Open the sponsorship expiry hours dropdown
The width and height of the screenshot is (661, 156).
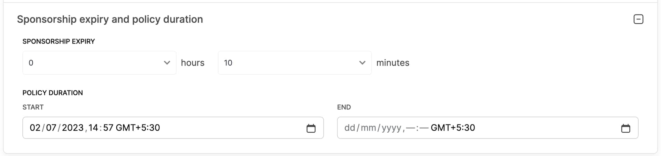pyautogui.click(x=99, y=63)
